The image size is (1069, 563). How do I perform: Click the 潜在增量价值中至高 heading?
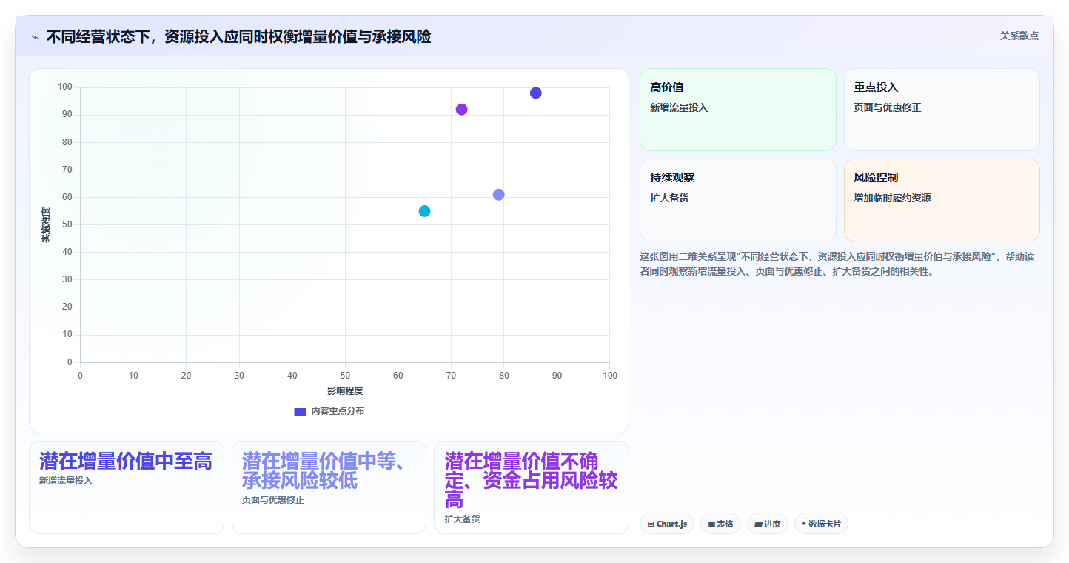pos(126,461)
